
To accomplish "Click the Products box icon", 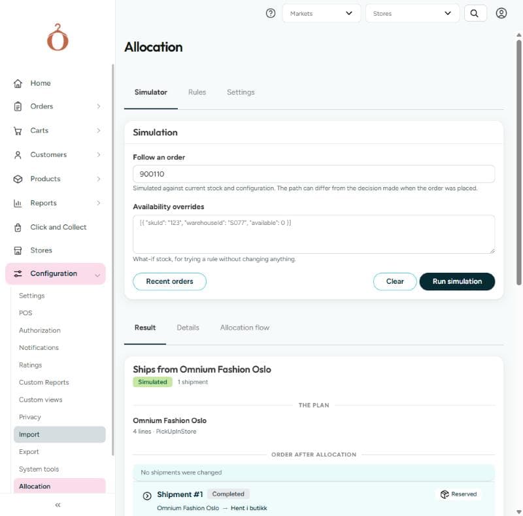I will tap(18, 179).
